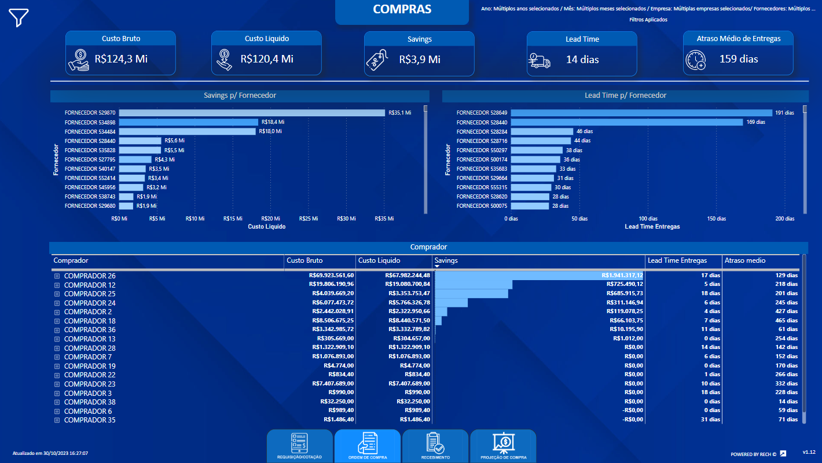Expand the COMPRADOR 26 row

pos(57,276)
